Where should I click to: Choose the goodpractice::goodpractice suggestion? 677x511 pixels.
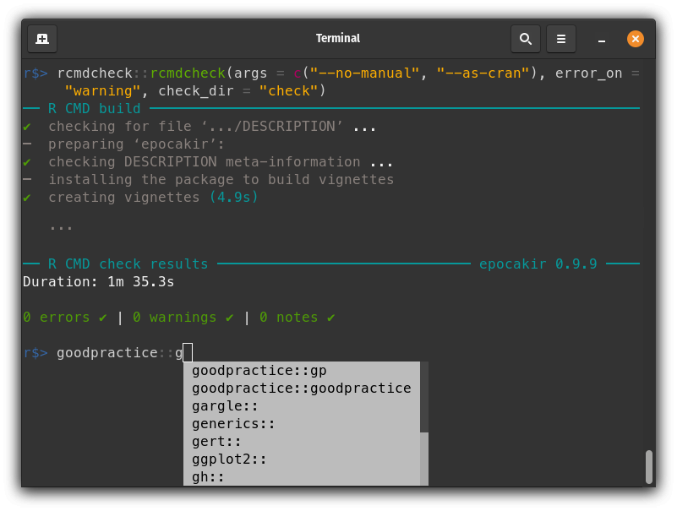[x=301, y=388]
